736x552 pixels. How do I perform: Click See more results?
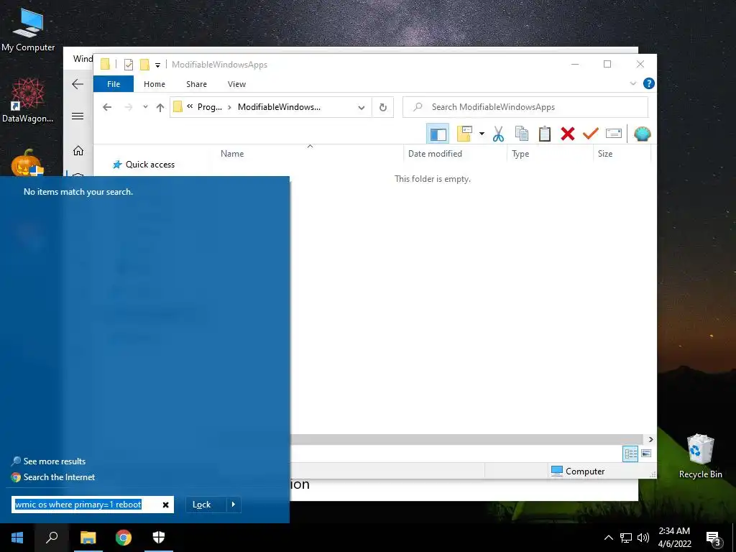[x=49, y=461]
